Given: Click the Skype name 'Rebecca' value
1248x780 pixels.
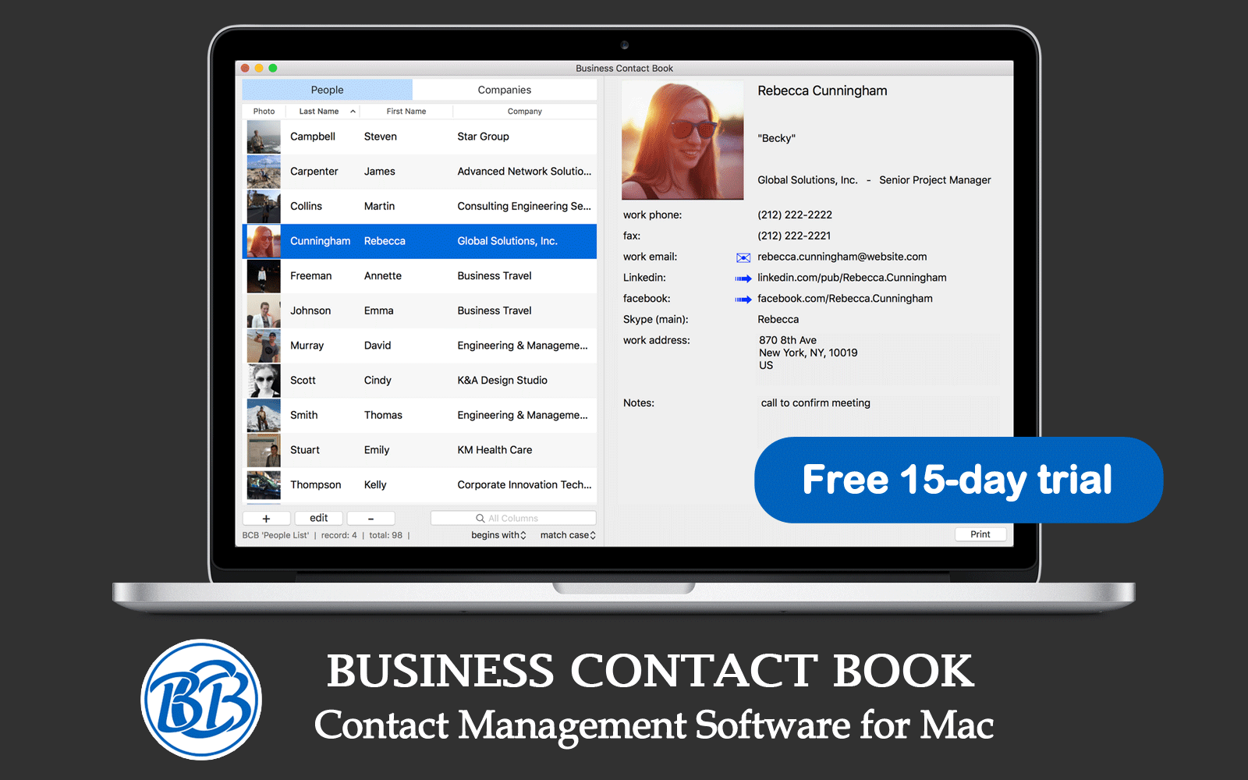Looking at the screenshot, I should tap(778, 320).
